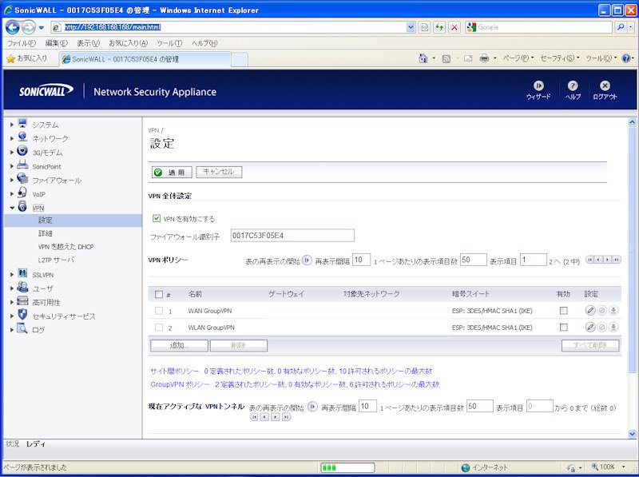
Task: Click browser Back arrow button
Action: click(13, 27)
